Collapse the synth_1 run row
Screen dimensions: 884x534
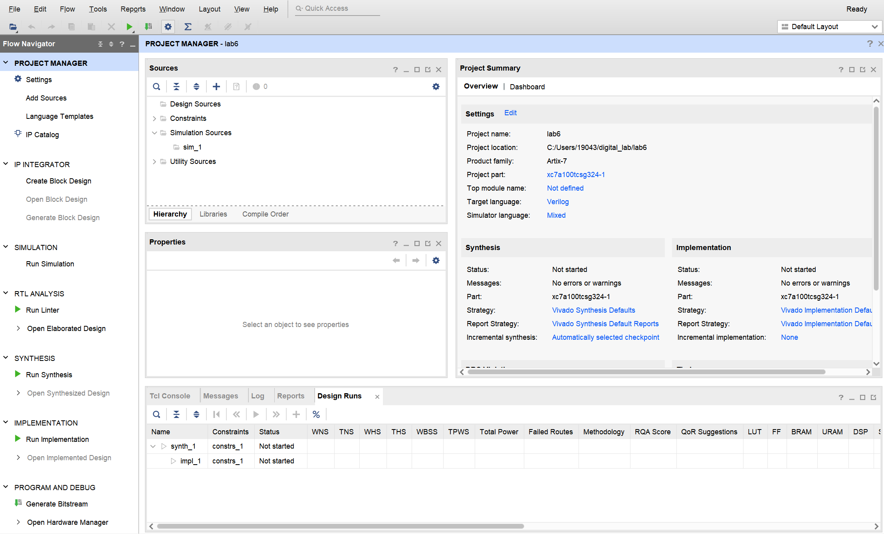[x=153, y=446]
